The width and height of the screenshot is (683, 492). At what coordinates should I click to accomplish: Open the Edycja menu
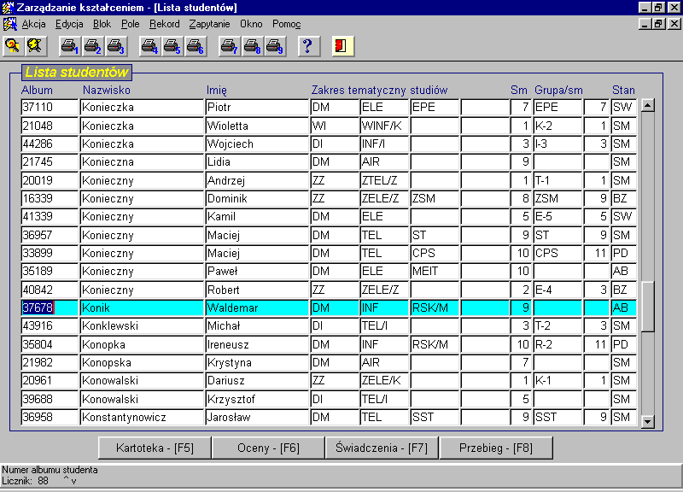(69, 24)
